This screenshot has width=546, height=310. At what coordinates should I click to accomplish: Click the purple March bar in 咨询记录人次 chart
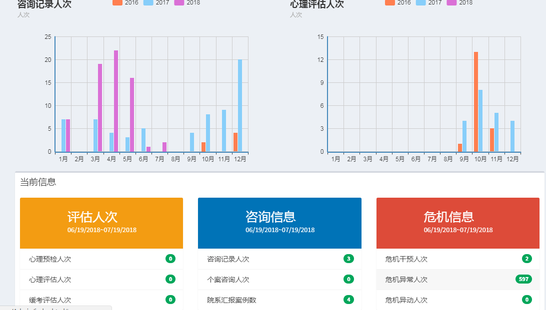[x=100, y=107]
